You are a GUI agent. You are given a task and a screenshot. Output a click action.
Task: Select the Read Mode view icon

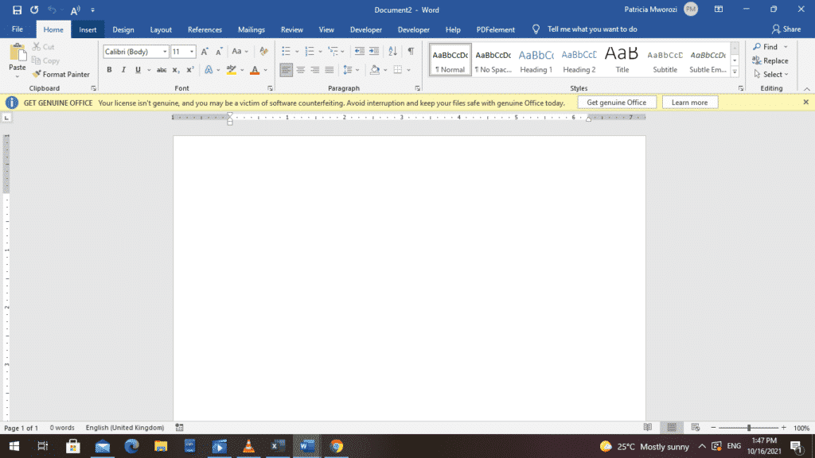(649, 428)
